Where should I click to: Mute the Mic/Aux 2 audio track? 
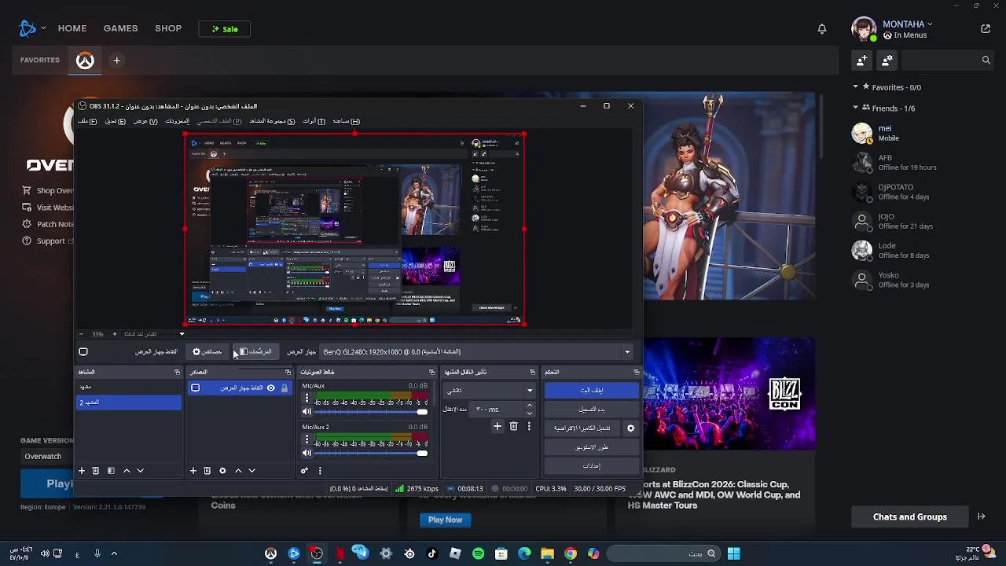coord(307,453)
